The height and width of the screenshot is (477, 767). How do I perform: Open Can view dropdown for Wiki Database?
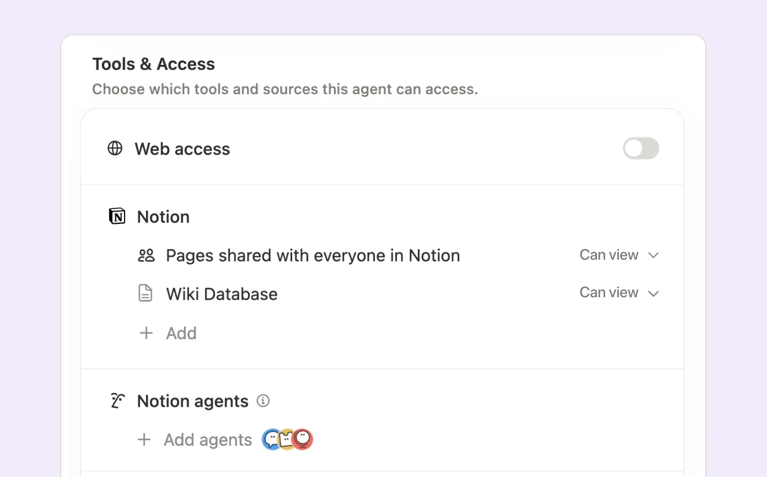(619, 292)
